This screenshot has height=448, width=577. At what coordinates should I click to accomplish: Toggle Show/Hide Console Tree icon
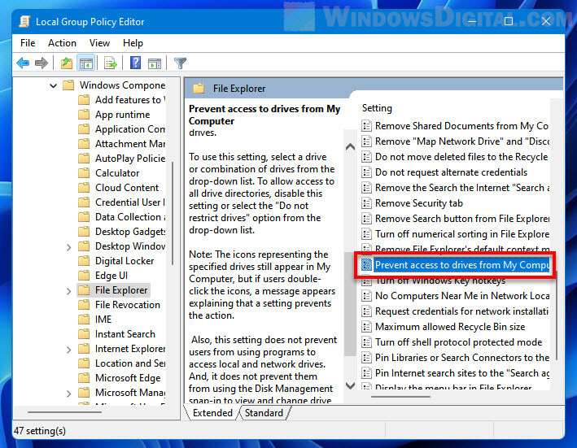point(86,63)
